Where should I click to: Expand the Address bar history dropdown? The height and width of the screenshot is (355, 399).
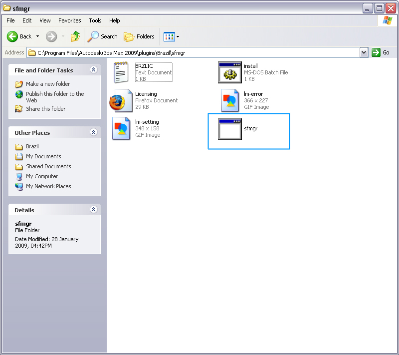tap(364, 53)
